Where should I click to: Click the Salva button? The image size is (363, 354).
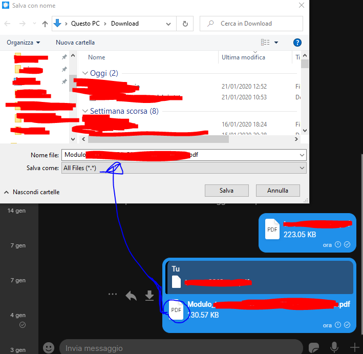(227, 191)
